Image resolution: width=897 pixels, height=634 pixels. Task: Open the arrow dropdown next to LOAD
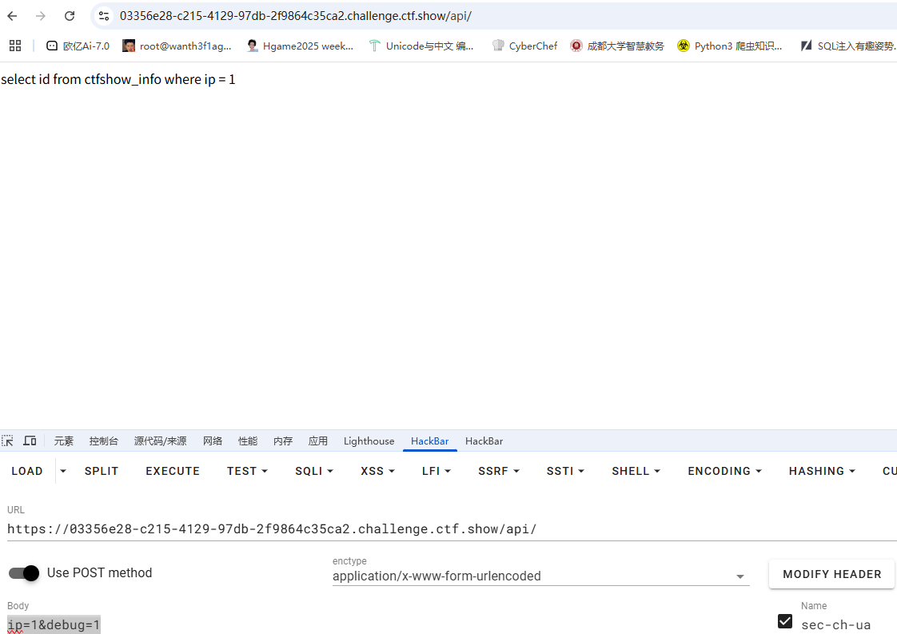[63, 471]
